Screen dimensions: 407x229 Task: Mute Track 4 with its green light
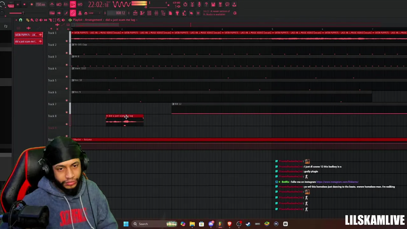tap(66, 77)
